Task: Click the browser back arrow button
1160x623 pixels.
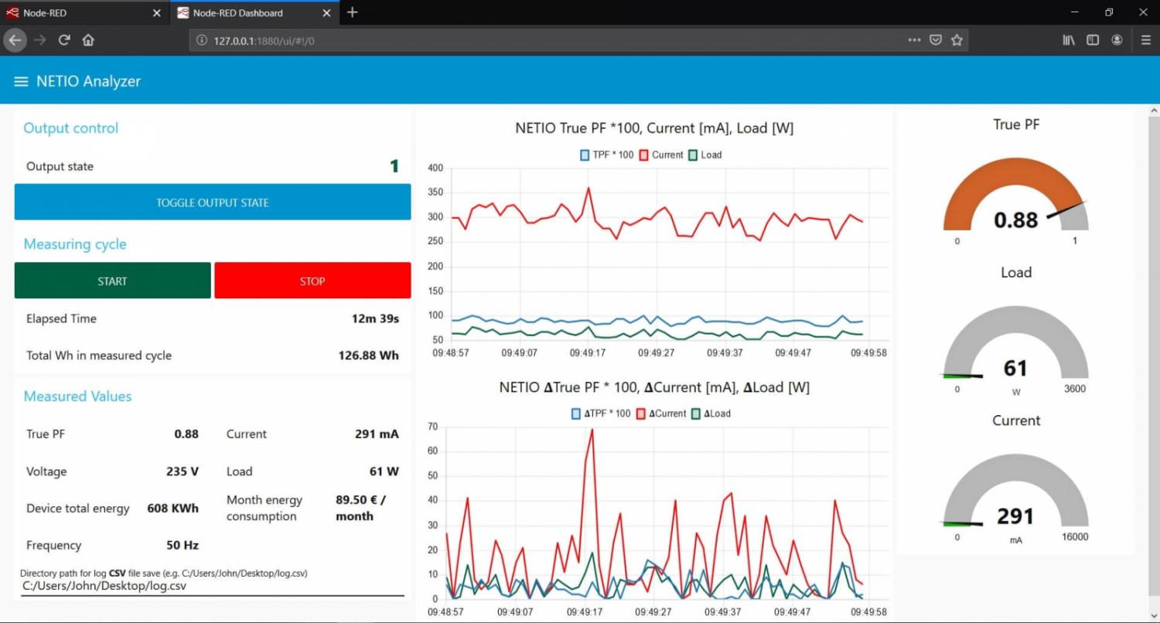Action: (15, 40)
